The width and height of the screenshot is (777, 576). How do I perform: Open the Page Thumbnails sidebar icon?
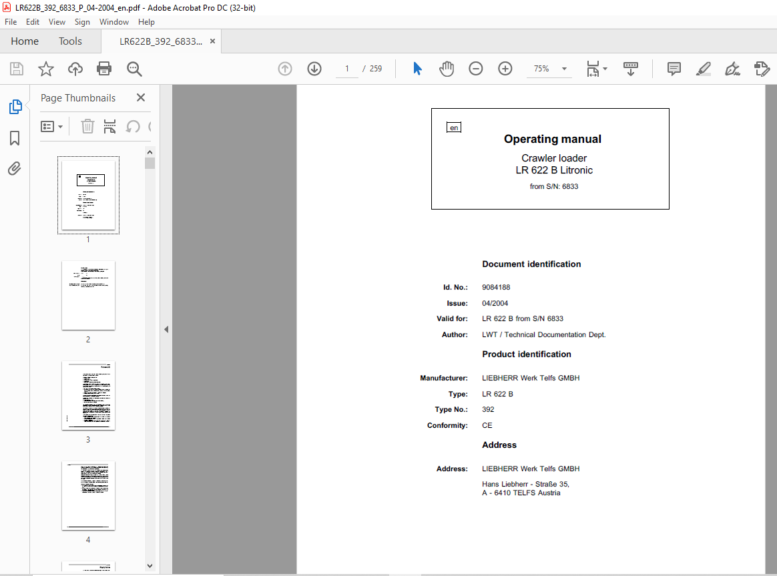point(15,107)
